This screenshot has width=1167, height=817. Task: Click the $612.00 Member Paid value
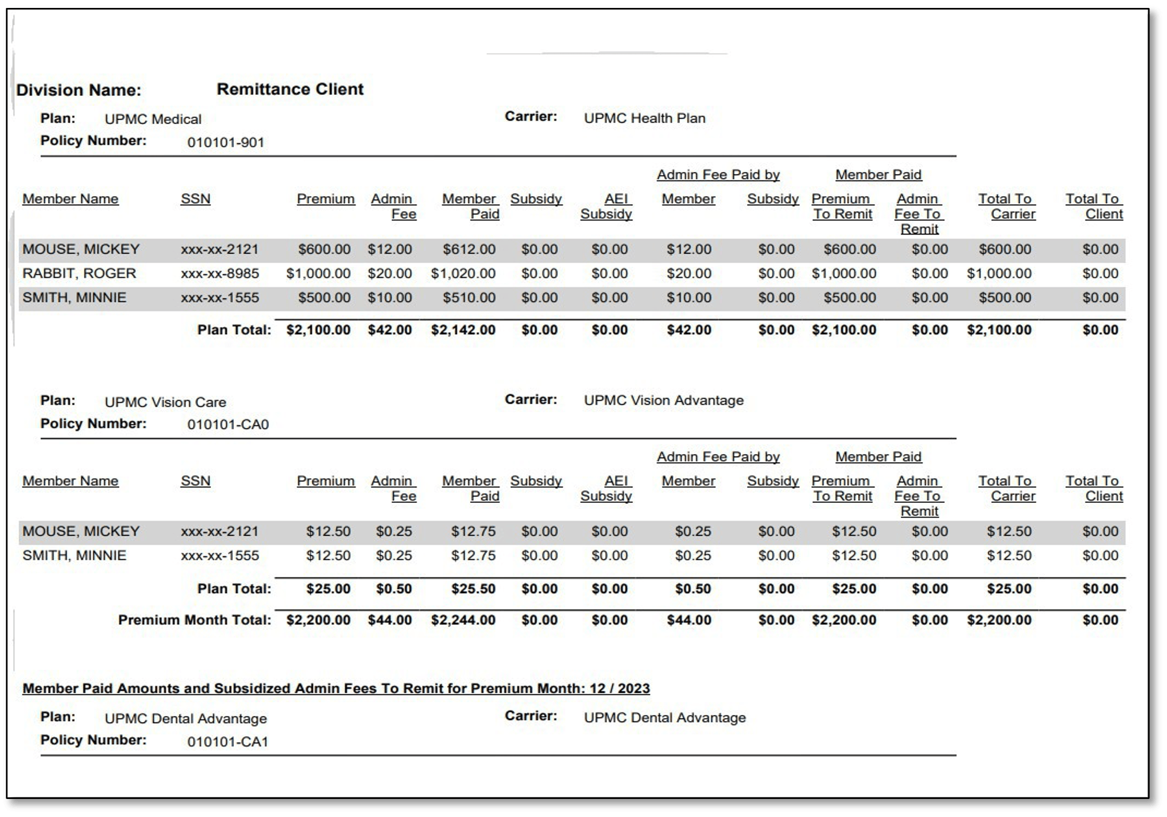click(469, 249)
